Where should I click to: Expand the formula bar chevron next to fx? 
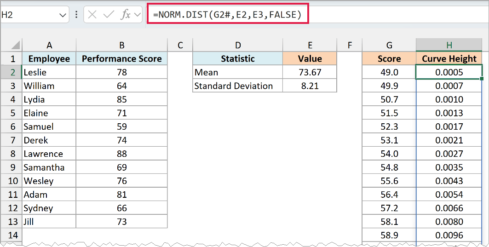(x=137, y=15)
